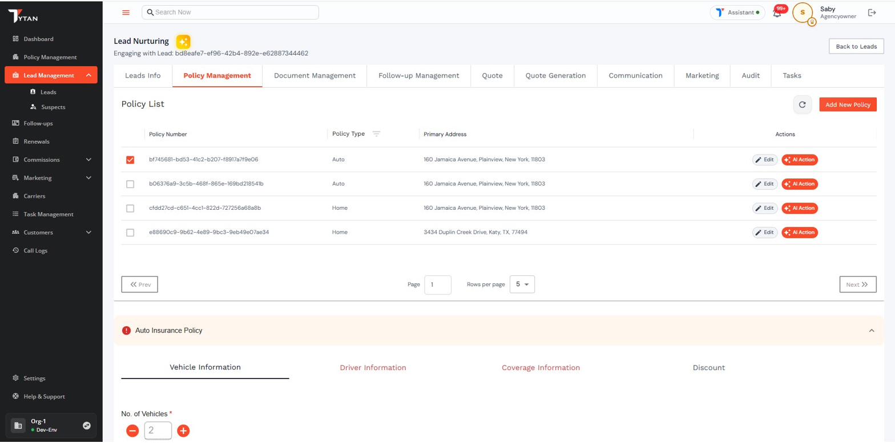This screenshot has height=447, width=895.
Task: Open the Assistant button
Action: [737, 13]
